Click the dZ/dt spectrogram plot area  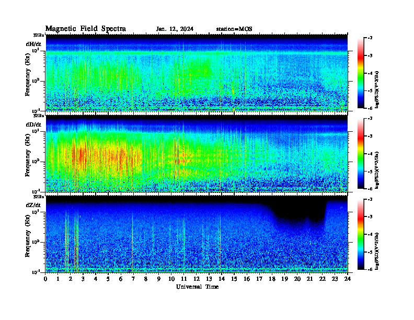click(x=197, y=234)
